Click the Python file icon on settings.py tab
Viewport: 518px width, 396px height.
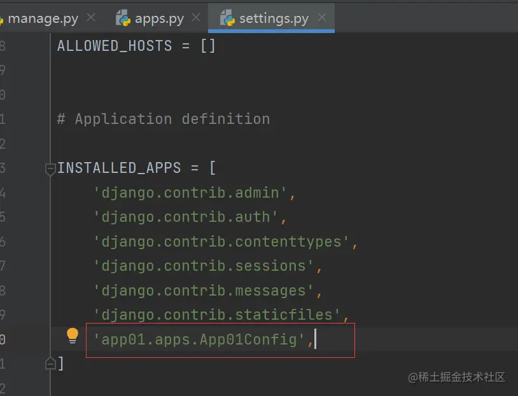[228, 18]
